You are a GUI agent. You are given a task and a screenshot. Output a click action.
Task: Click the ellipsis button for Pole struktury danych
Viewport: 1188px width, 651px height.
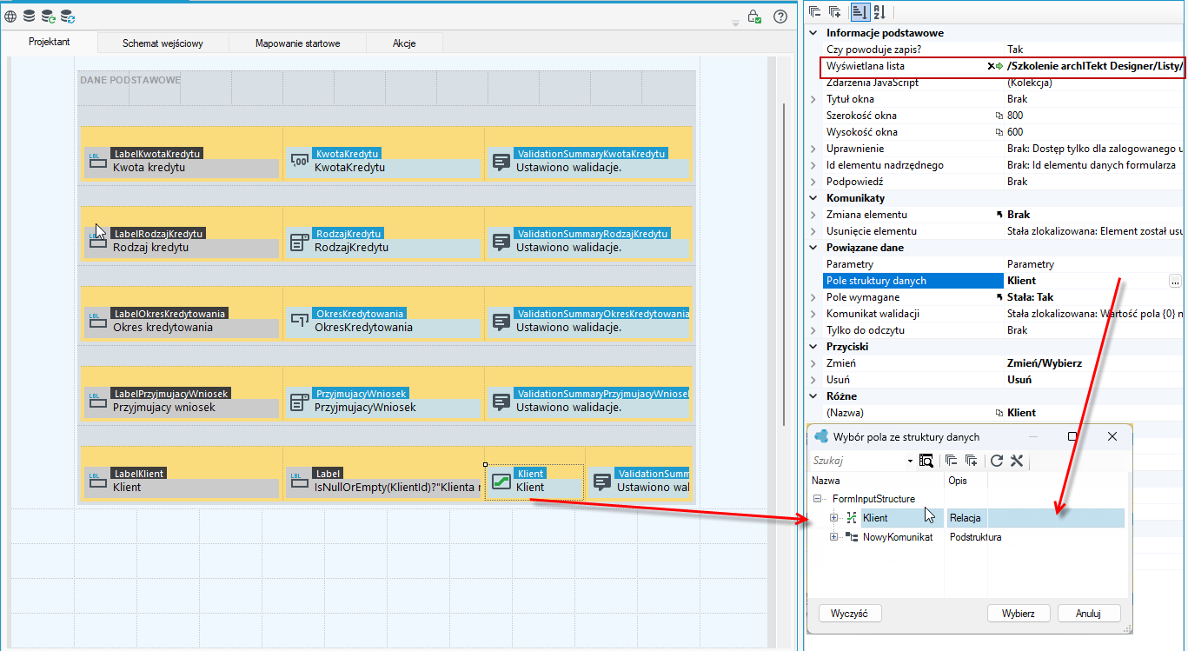(x=1175, y=281)
